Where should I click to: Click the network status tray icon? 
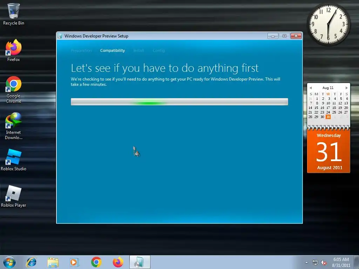(315, 263)
